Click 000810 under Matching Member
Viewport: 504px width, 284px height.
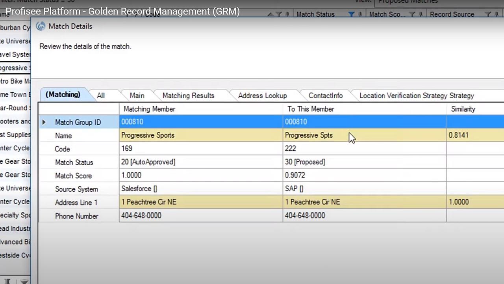201,122
